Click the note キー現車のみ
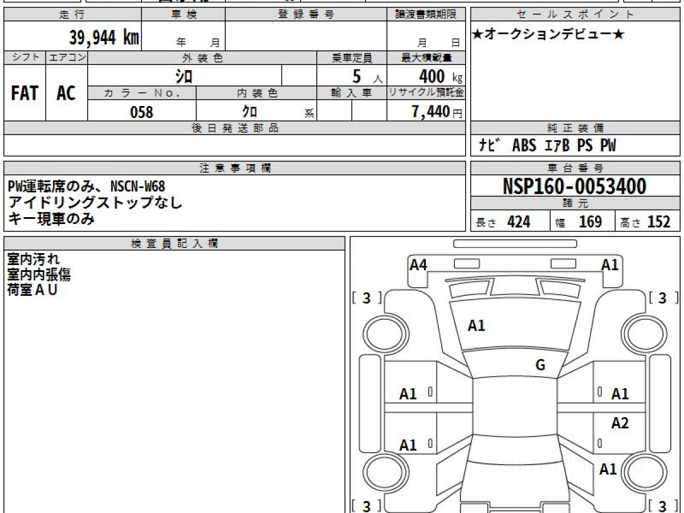Viewport: 684px width, 513px height. 51,218
